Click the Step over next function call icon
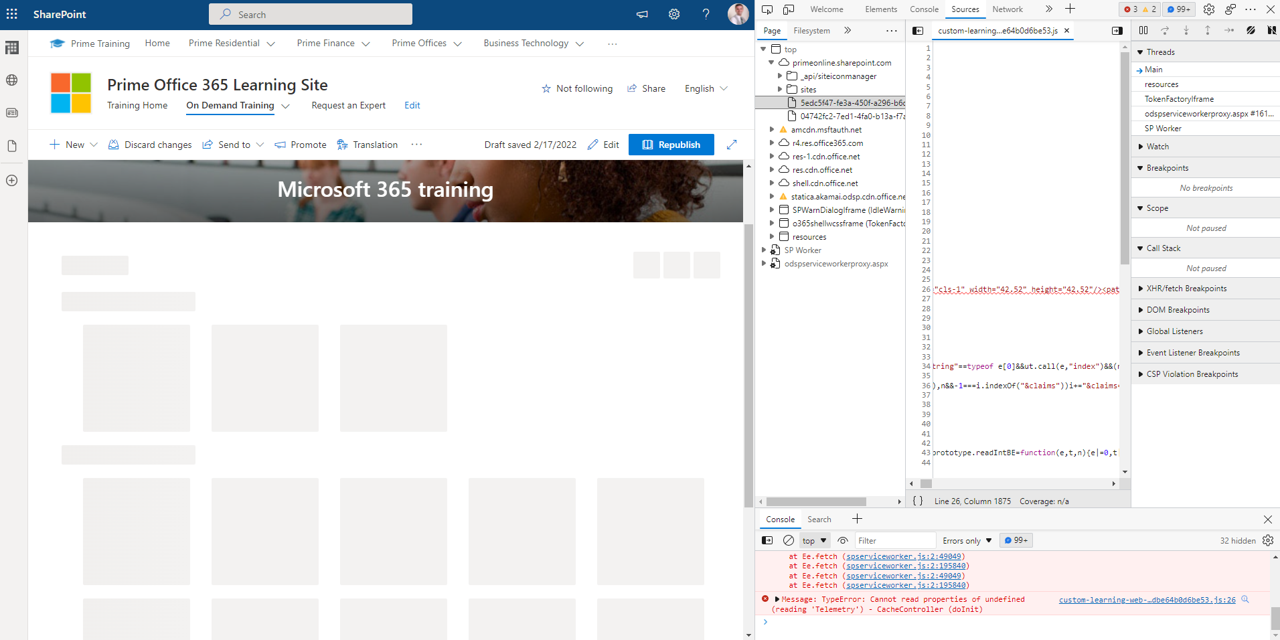1280x640 pixels. [1165, 30]
